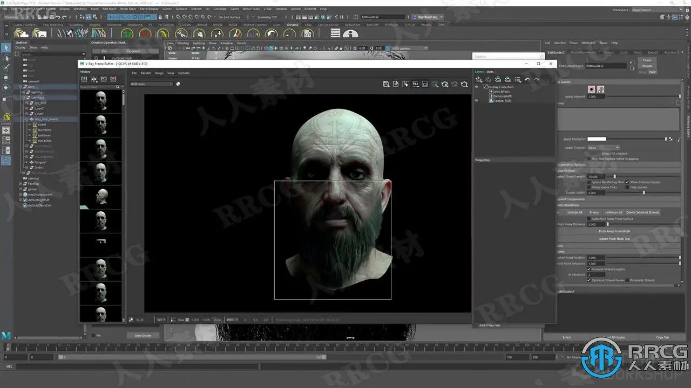Open the Apply Channel dropdown
The width and height of the screenshot is (691, 388).
pyautogui.click(x=604, y=148)
